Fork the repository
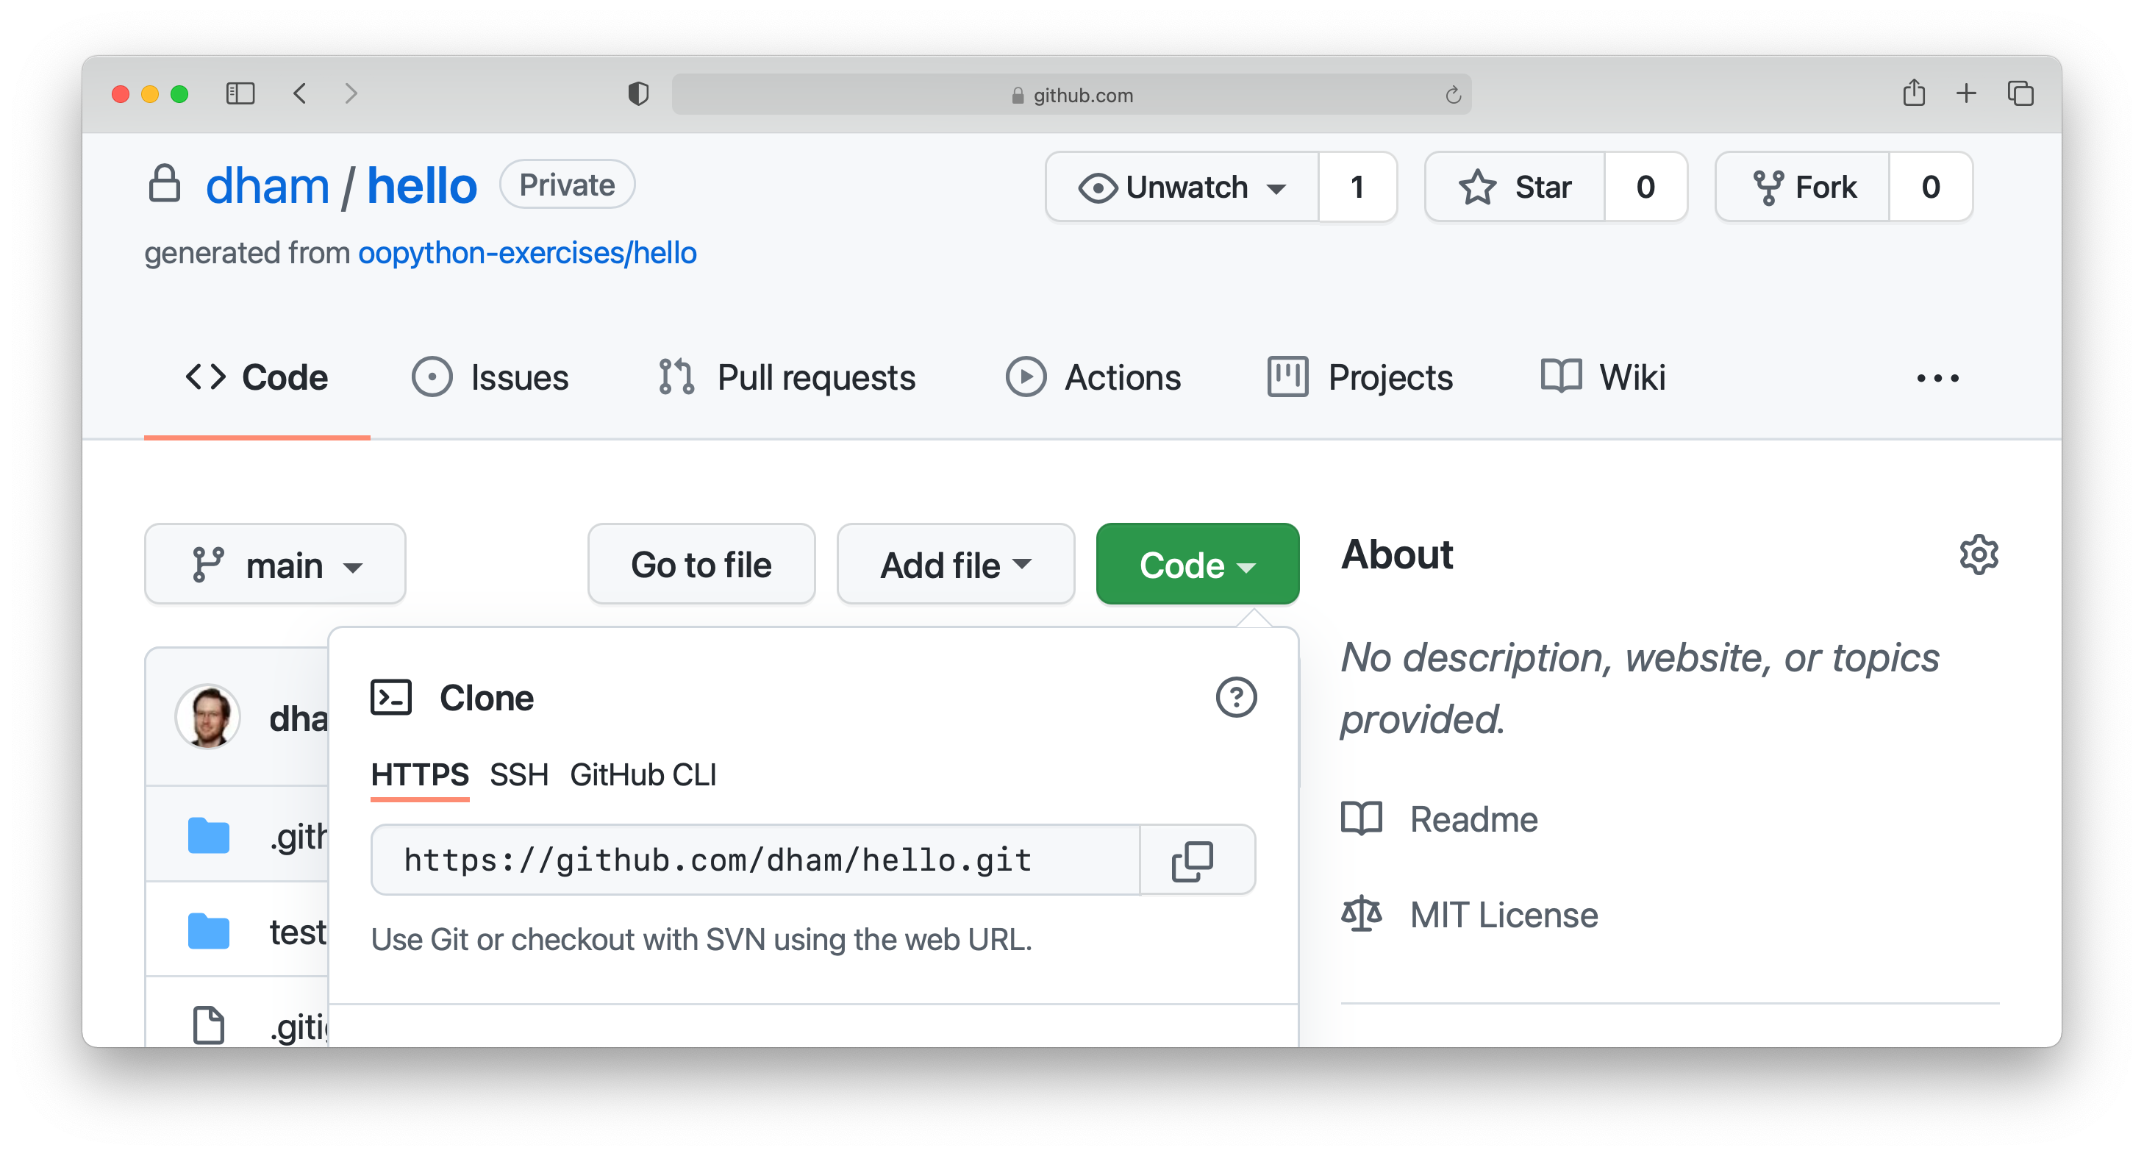 pyautogui.click(x=1803, y=187)
